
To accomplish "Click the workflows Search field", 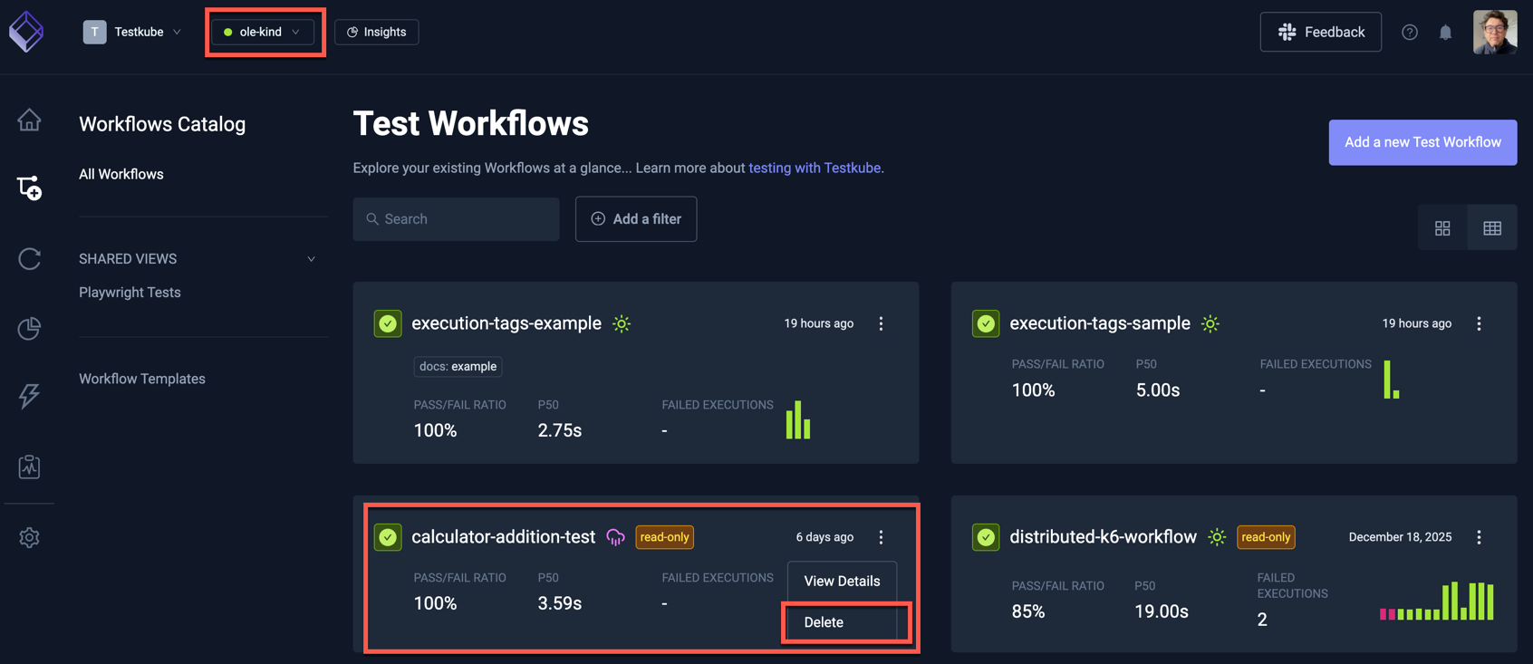I will (x=456, y=219).
